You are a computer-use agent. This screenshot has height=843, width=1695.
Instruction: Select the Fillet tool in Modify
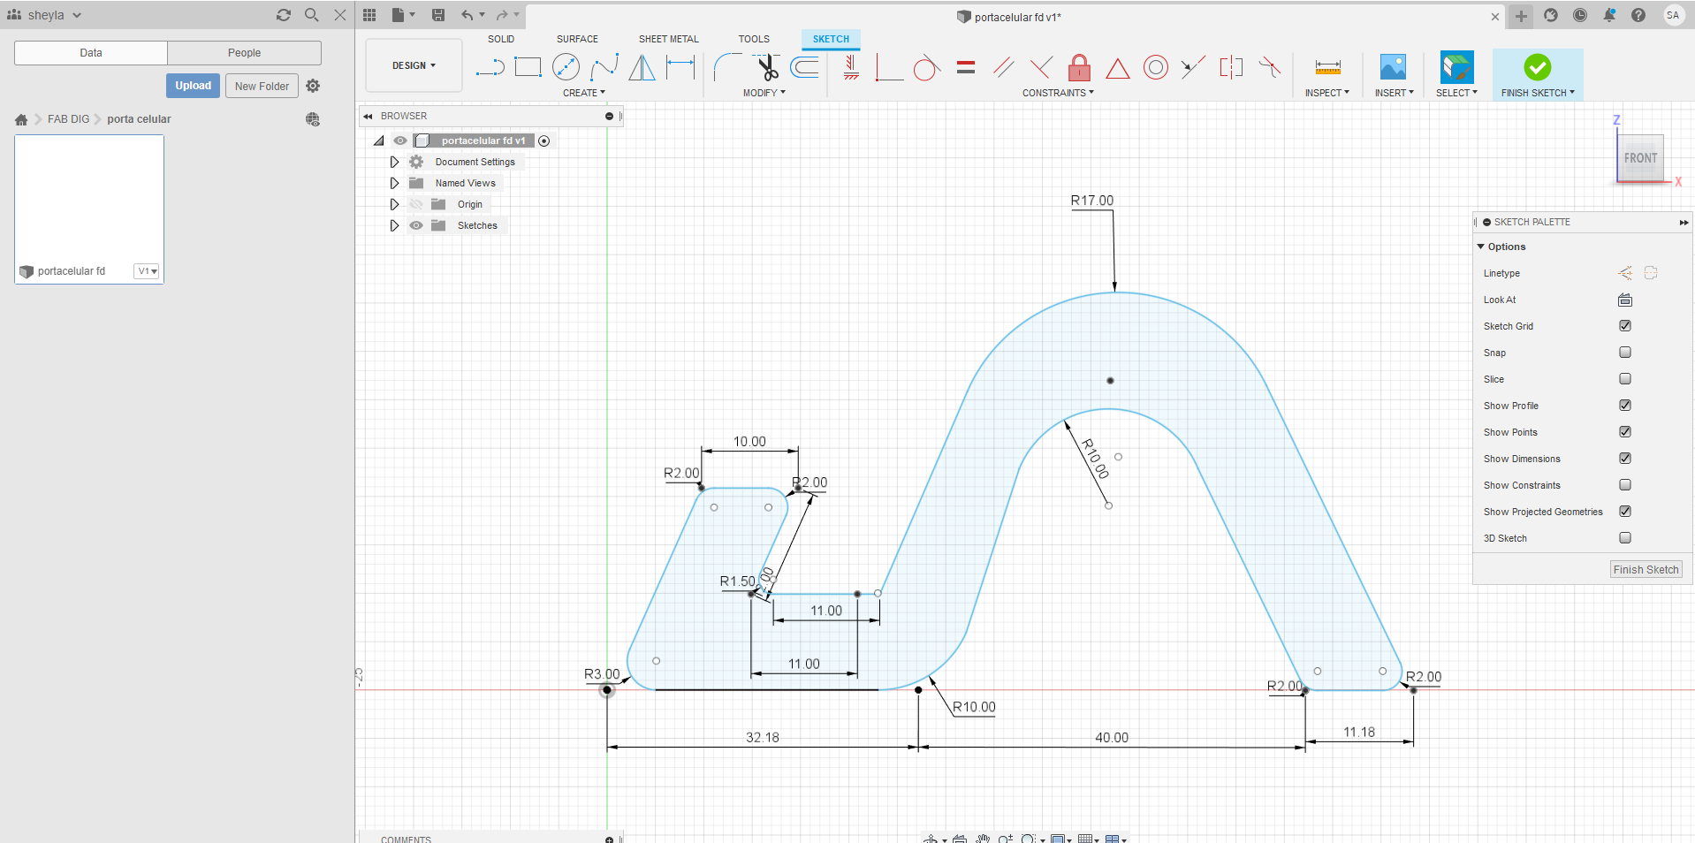pyautogui.click(x=727, y=67)
